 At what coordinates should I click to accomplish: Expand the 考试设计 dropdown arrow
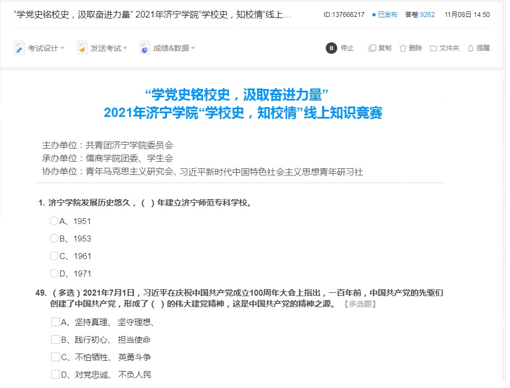click(62, 48)
